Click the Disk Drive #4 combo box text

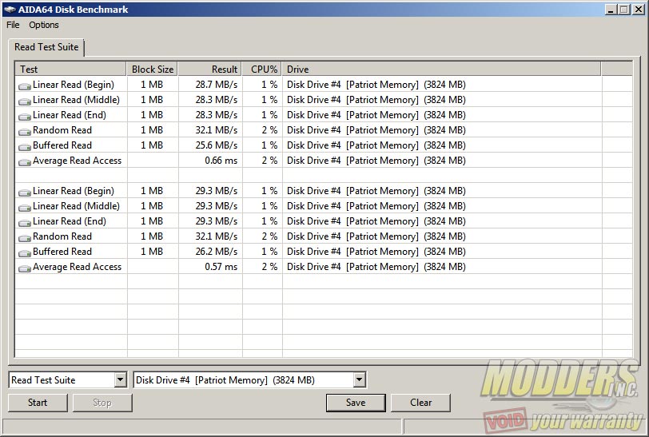(x=225, y=380)
